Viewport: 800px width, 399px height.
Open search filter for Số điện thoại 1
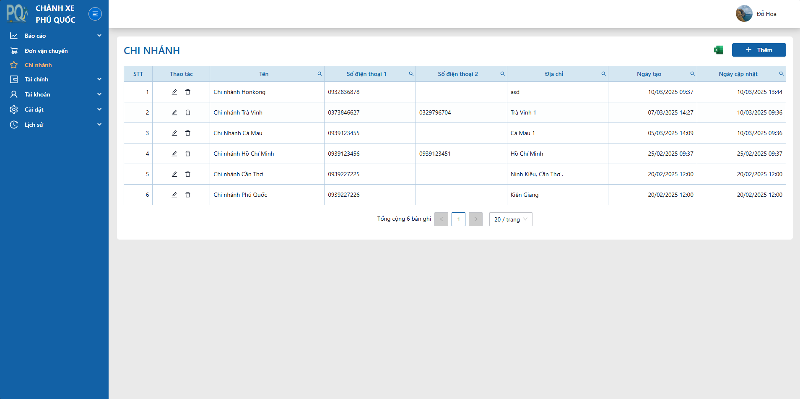[411, 74]
